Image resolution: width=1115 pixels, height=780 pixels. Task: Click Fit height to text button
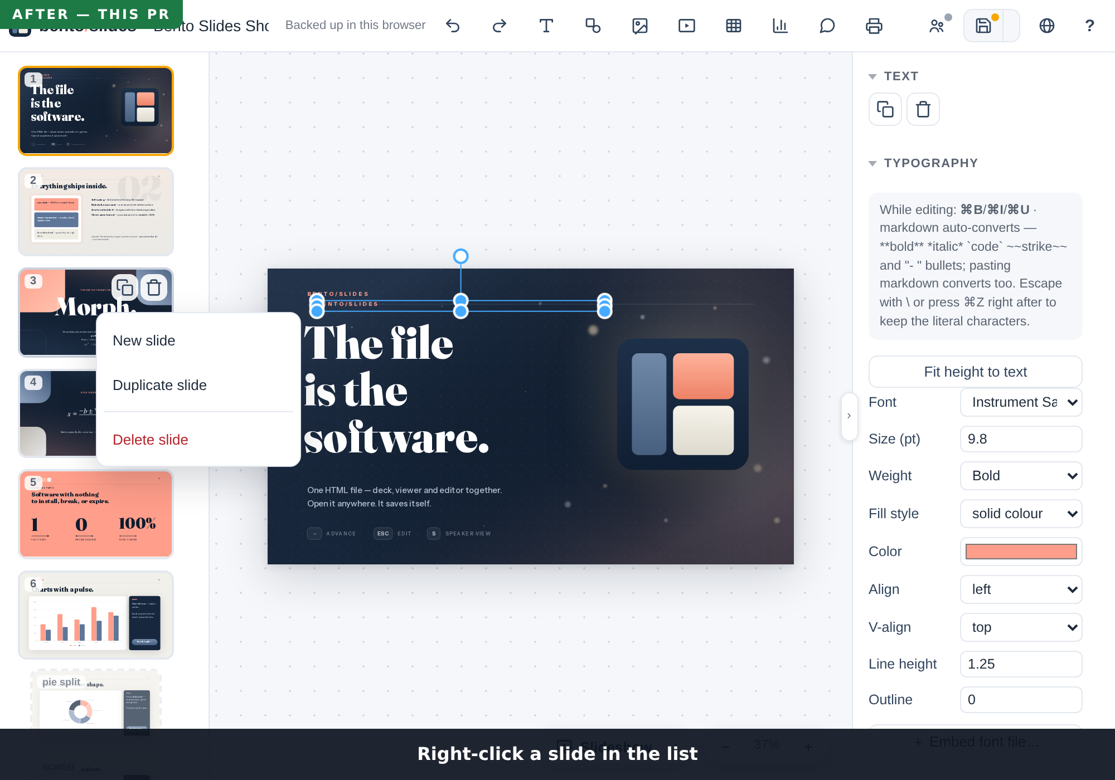click(x=976, y=372)
